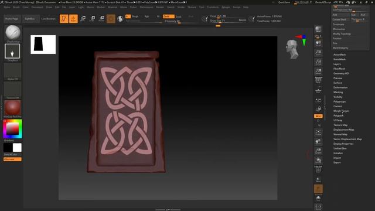Toggle the Zadd button

coord(168,16)
